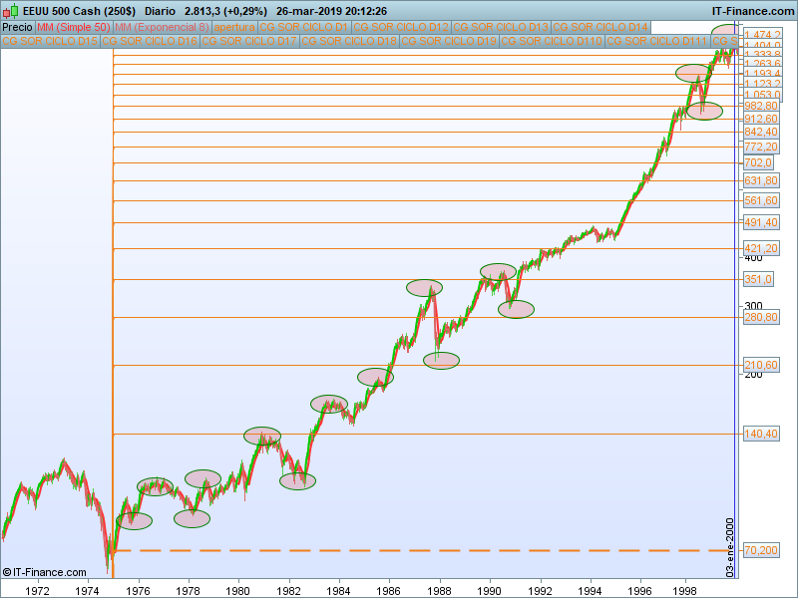Click the Diario timeframe in the title bar
This screenshot has height=598, width=798.
point(160,11)
